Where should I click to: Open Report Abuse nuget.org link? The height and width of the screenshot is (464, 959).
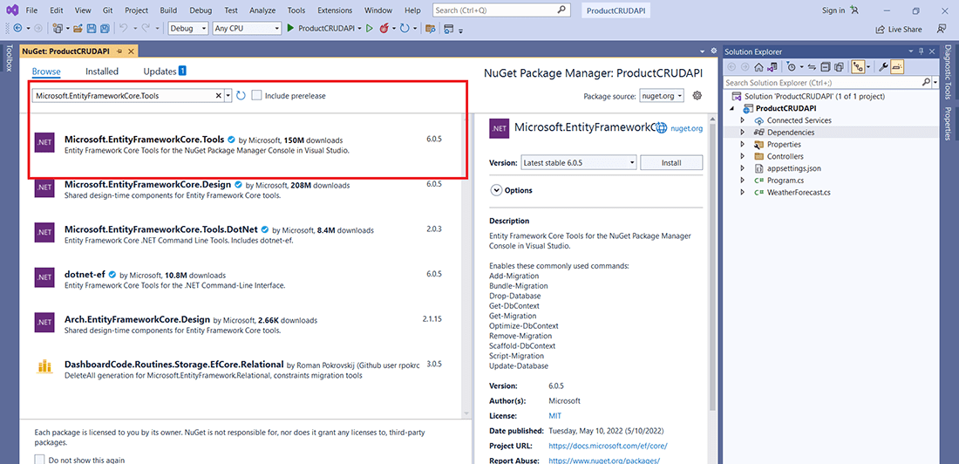coord(604,461)
